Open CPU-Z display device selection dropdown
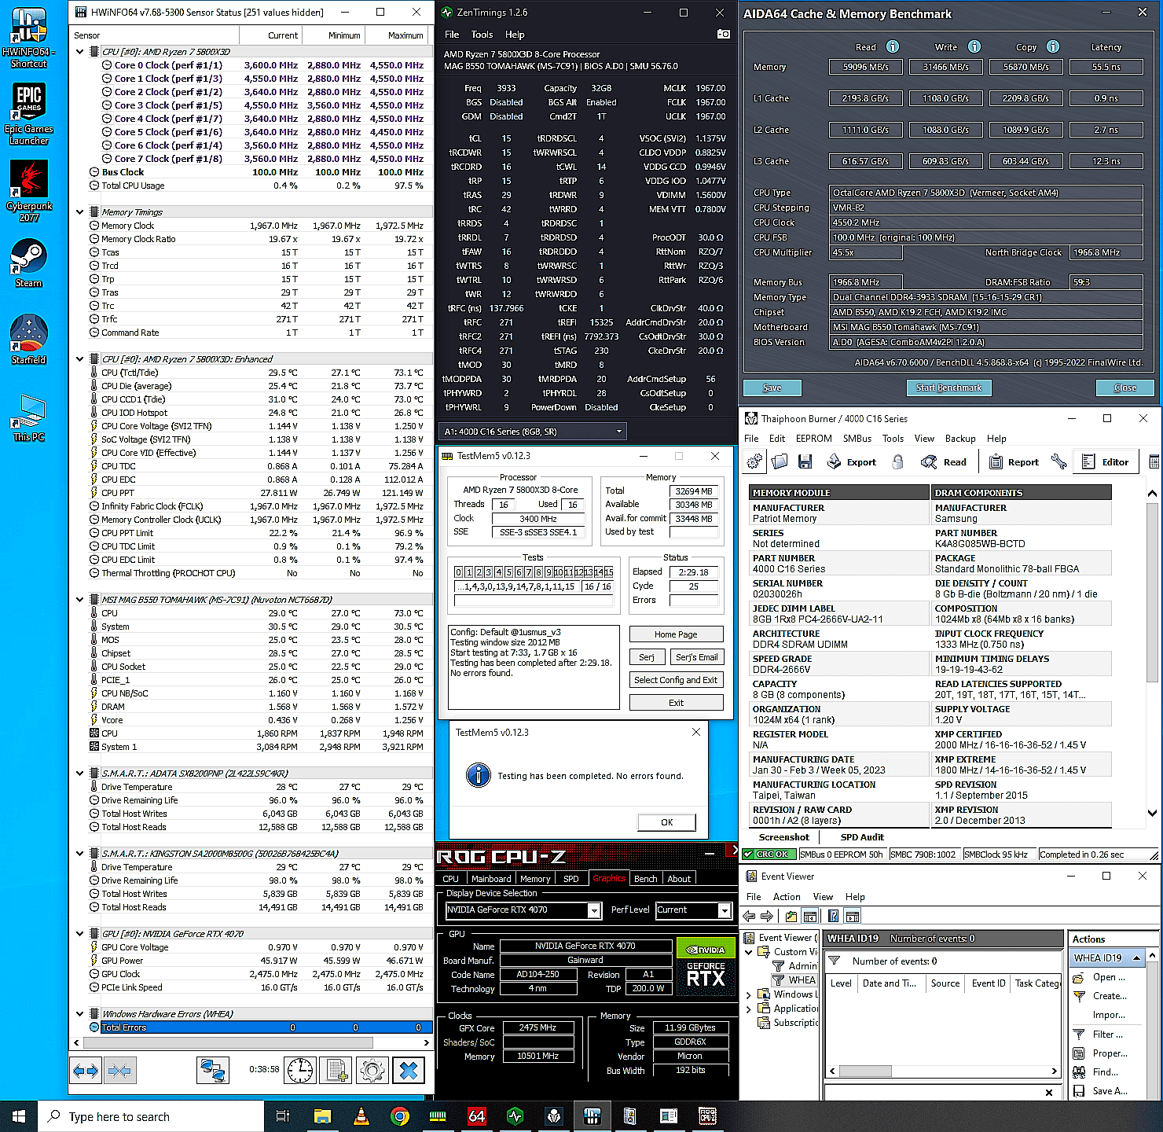This screenshot has height=1132, width=1163. 523,910
